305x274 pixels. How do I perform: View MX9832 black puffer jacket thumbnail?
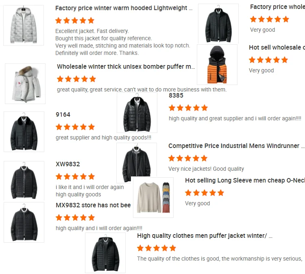click(24, 222)
